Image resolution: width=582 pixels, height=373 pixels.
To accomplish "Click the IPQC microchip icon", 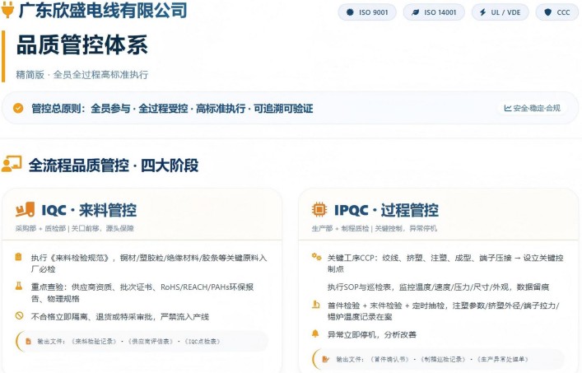I will click(319, 210).
